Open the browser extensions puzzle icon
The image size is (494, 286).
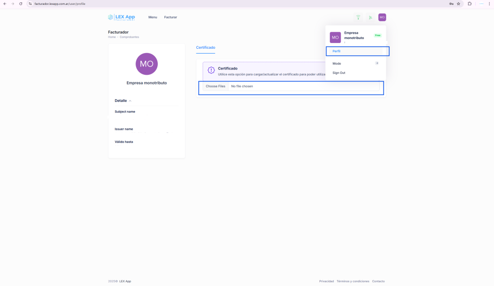tap(469, 3)
